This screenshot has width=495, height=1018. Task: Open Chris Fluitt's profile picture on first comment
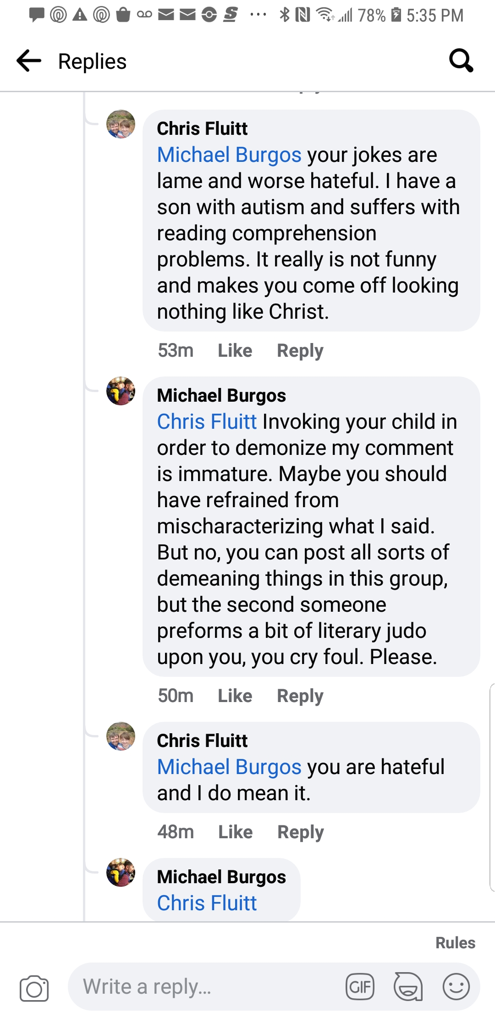[x=121, y=124]
